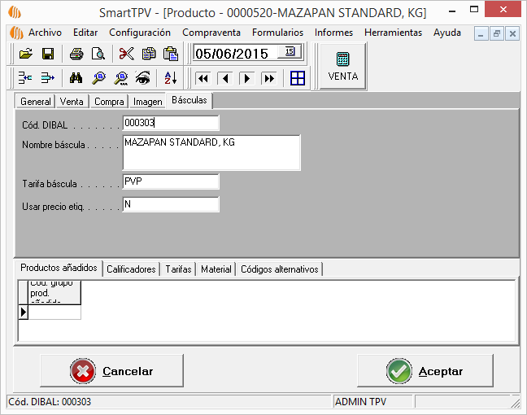Select the Productos añadidos tab

click(59, 268)
